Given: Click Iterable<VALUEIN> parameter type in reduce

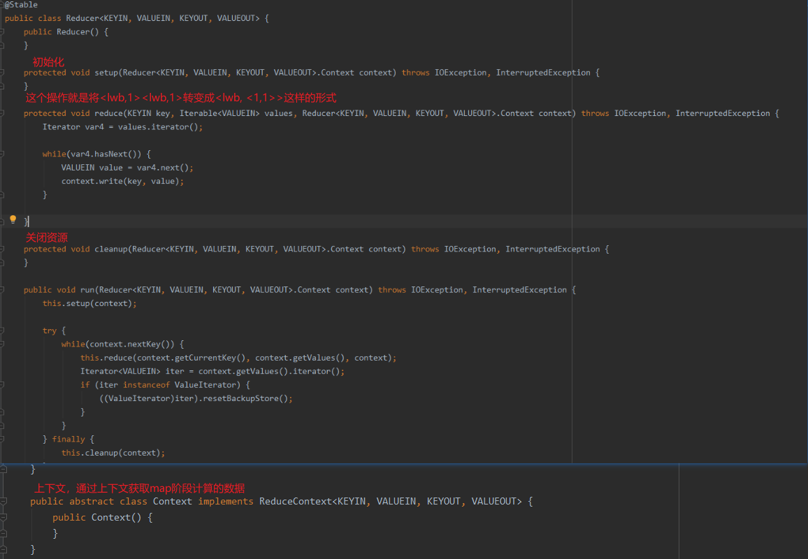Looking at the screenshot, I should click(x=219, y=113).
